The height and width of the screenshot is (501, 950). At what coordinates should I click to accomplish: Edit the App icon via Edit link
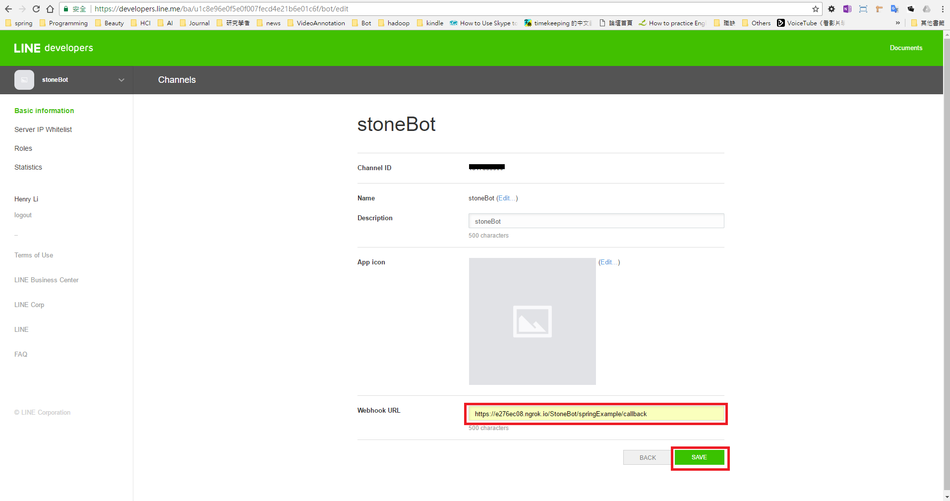click(x=609, y=262)
